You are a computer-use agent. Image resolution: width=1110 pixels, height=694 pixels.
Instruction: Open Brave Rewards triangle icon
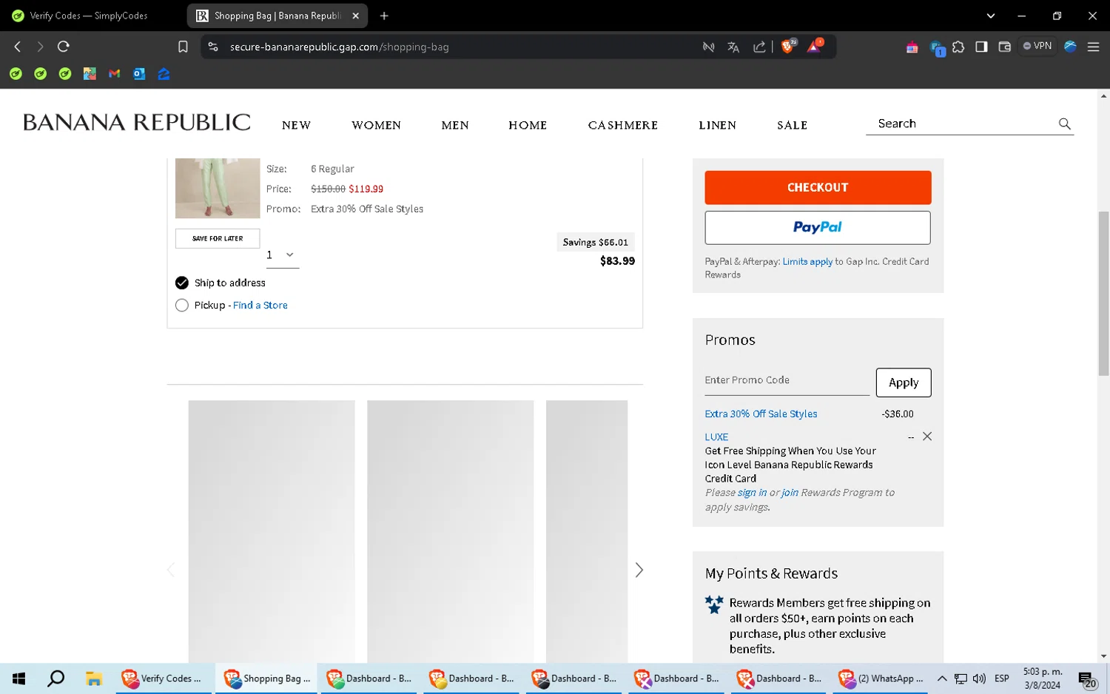[x=814, y=47]
